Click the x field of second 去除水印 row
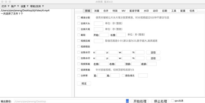This screenshot has width=205, height=103. pyautogui.click(x=101, y=58)
